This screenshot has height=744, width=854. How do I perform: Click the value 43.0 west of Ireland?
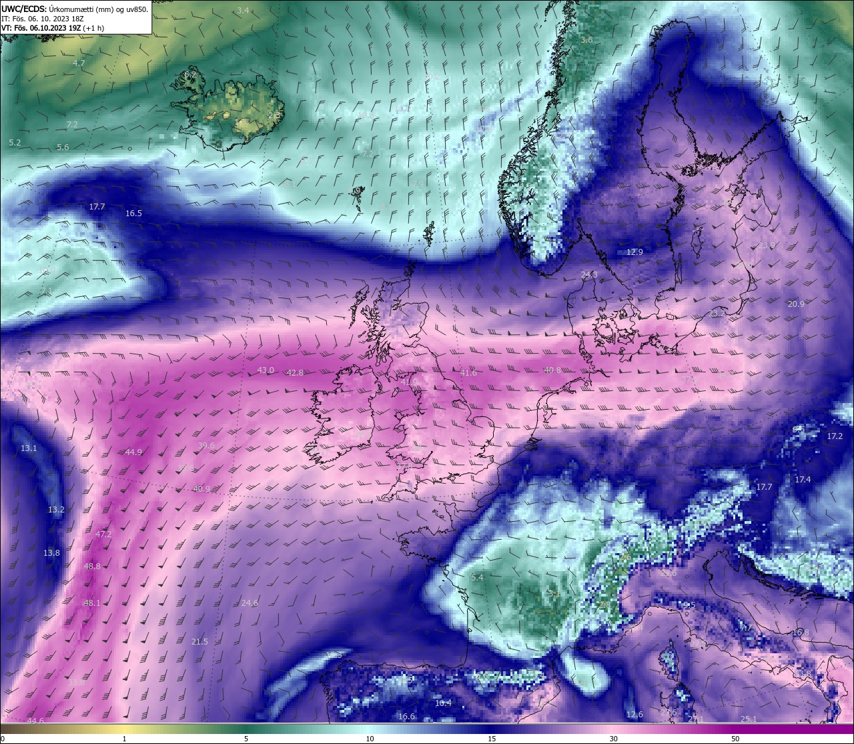click(x=266, y=370)
